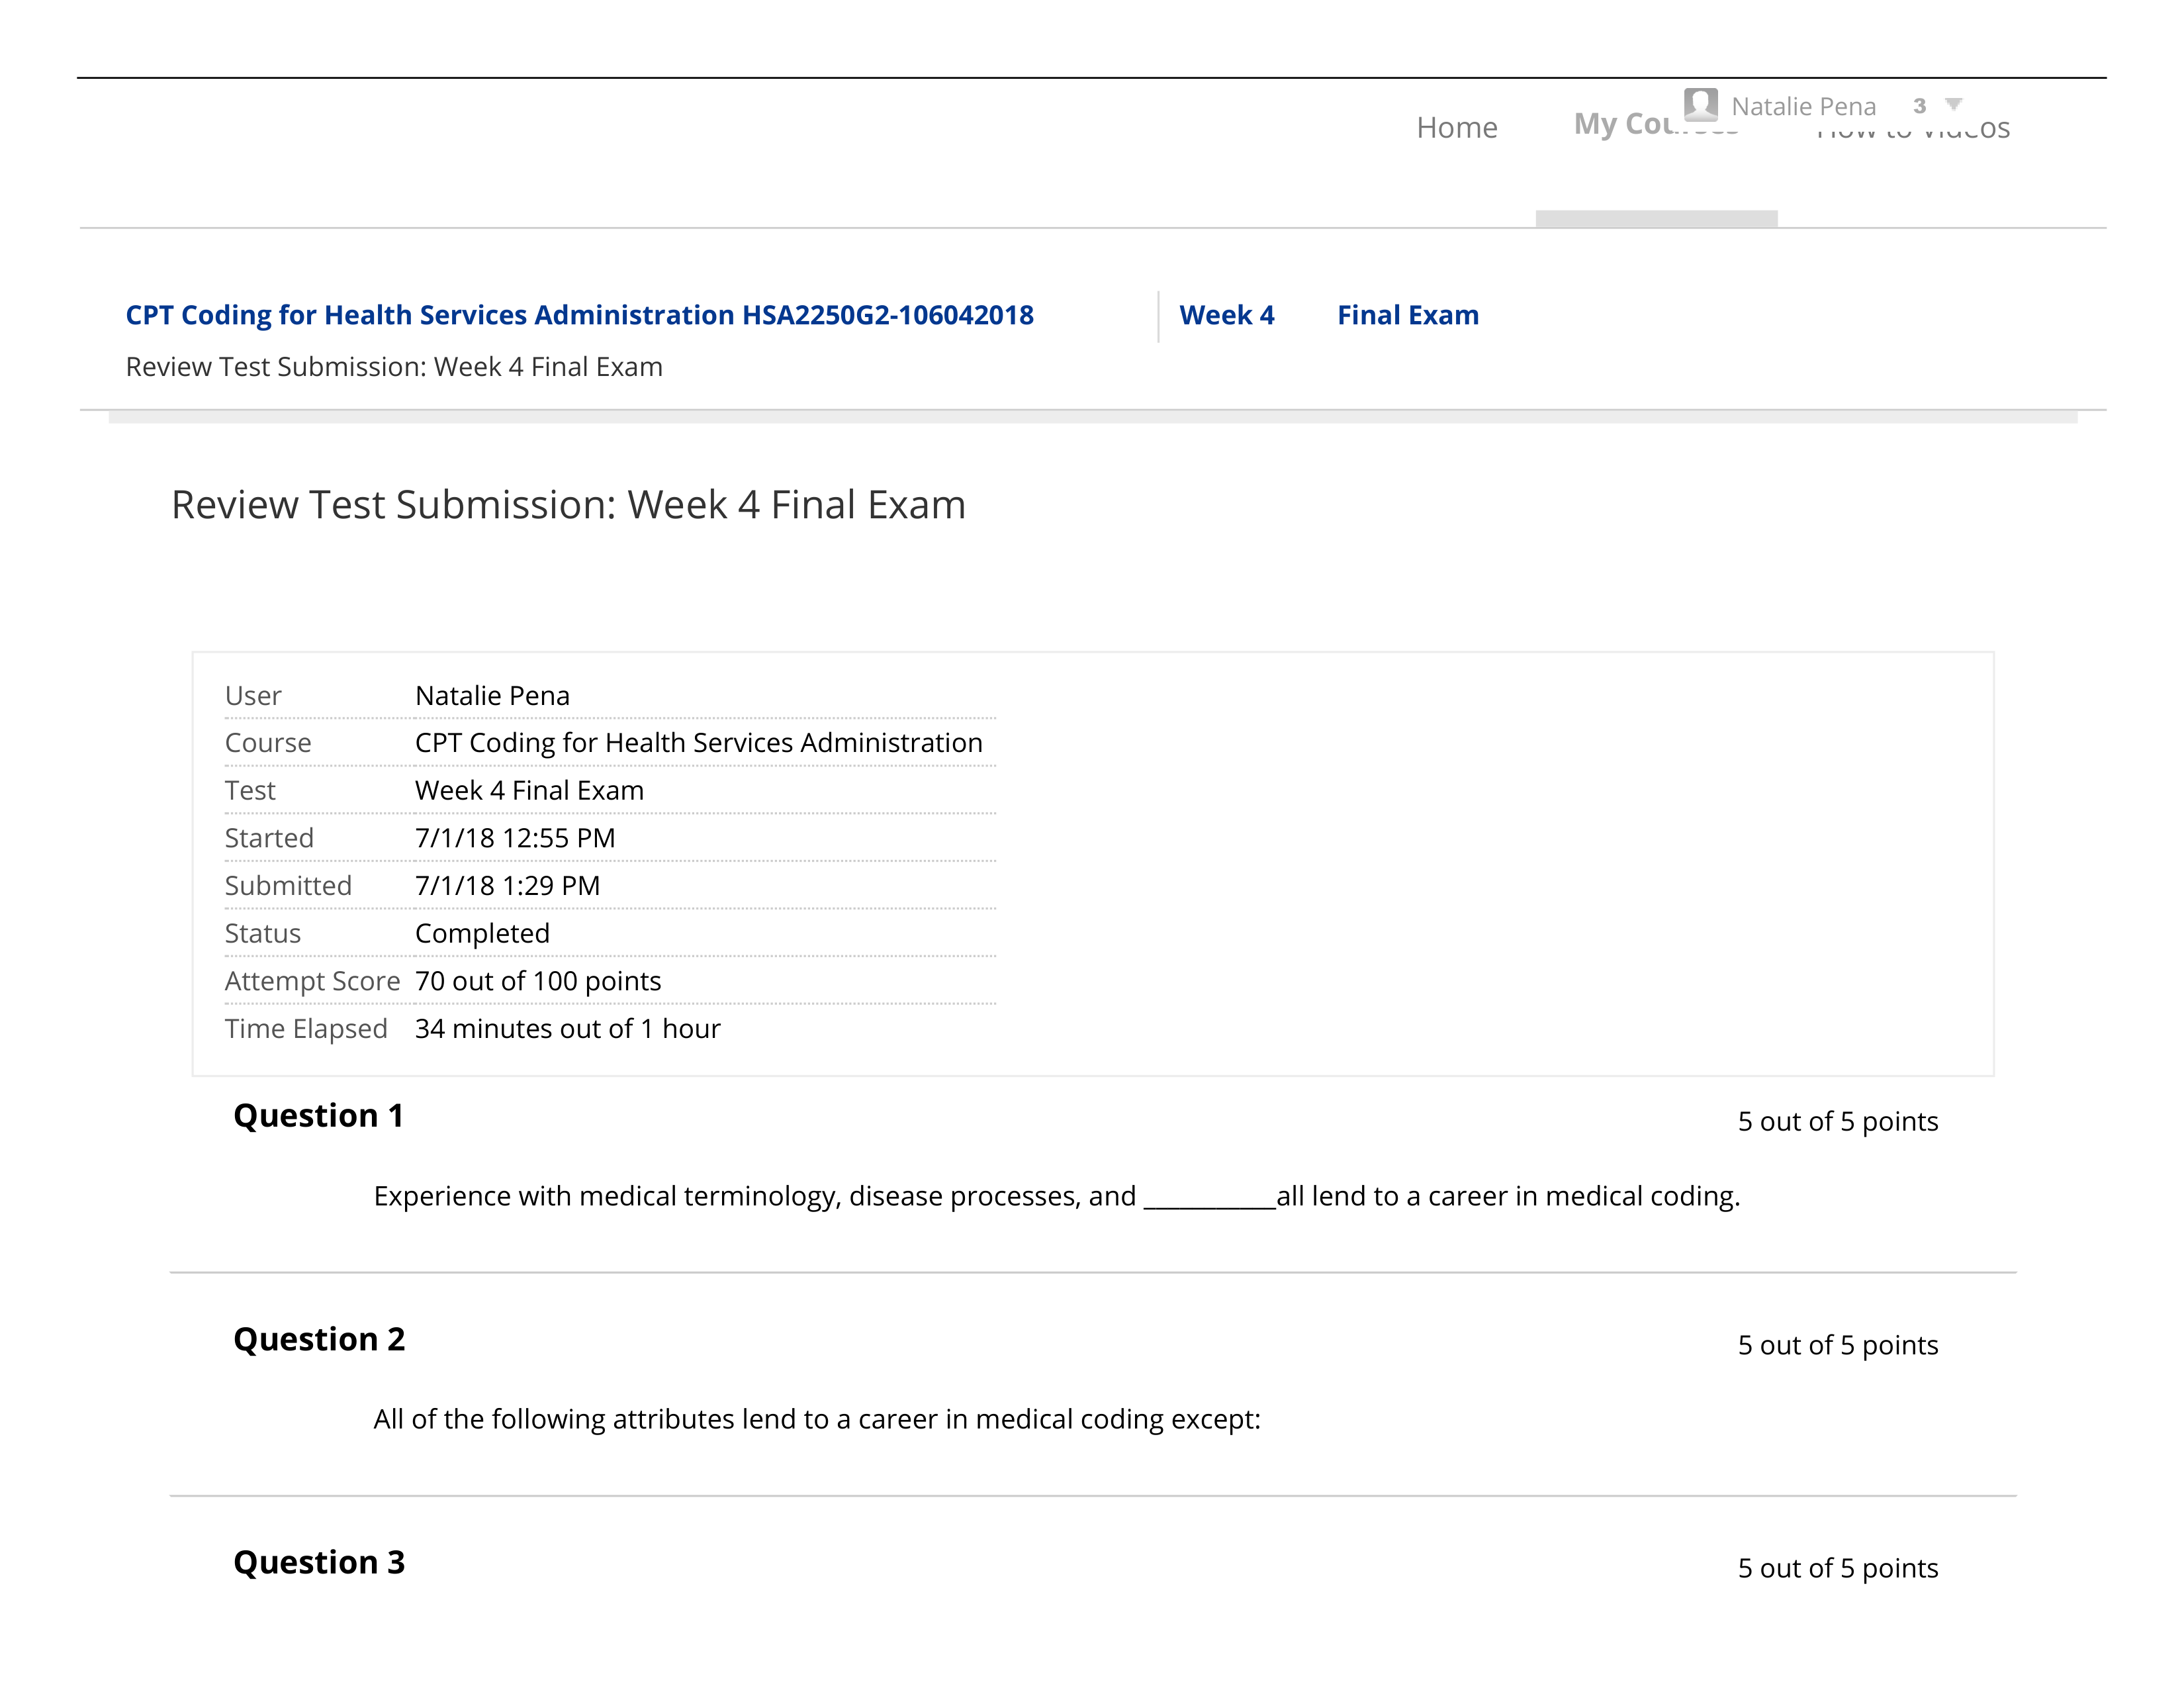Open the Natalie Pena user menu name
2184x1688 pixels.
1803,106
